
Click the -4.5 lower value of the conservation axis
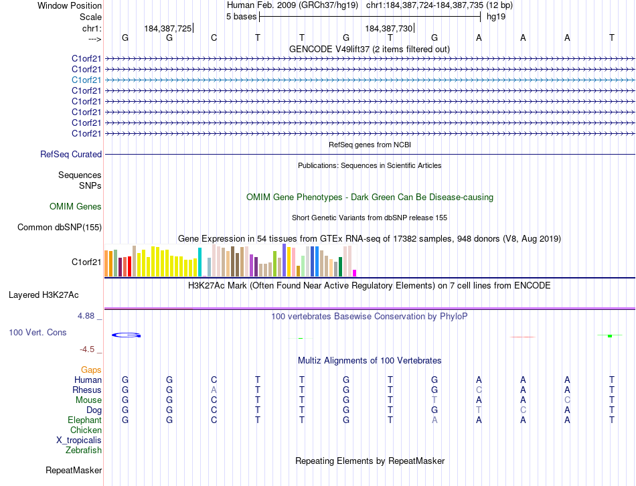[x=87, y=349]
